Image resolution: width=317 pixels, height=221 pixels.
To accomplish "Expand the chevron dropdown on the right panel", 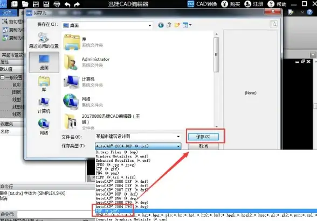I will pos(313,55).
